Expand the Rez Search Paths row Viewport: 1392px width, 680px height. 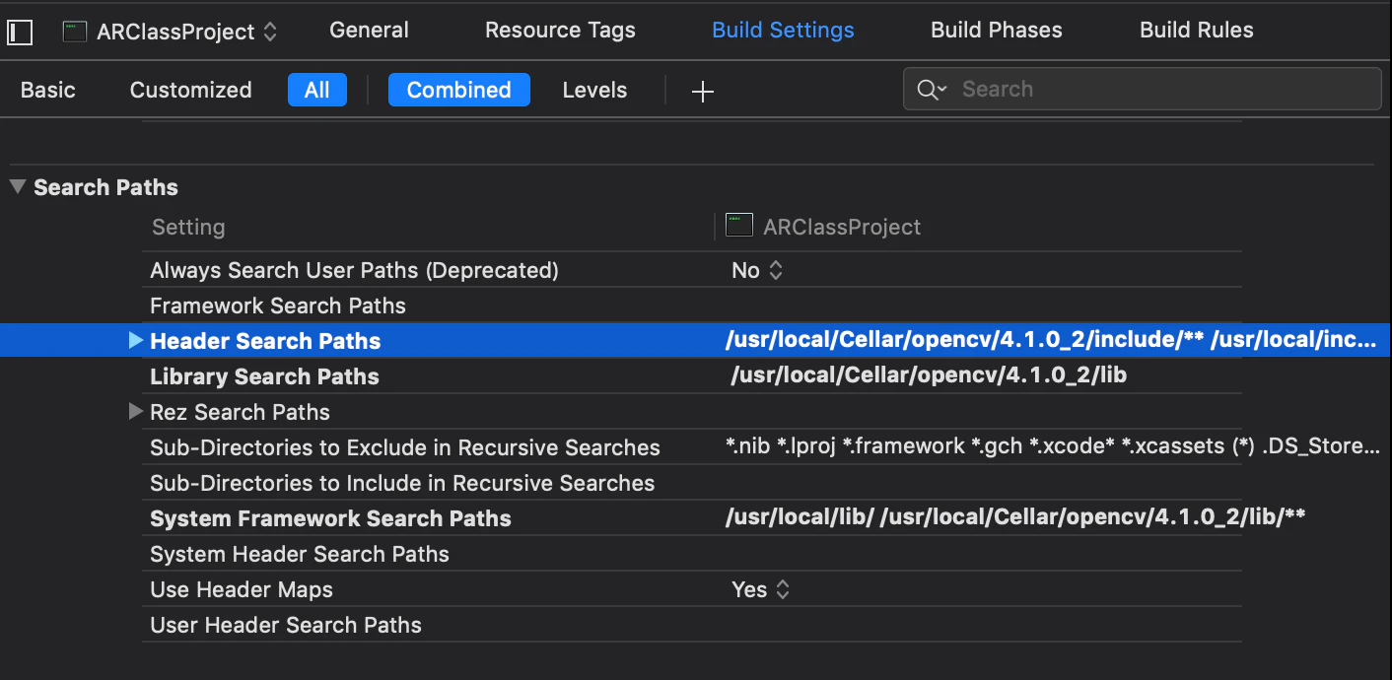(x=136, y=412)
